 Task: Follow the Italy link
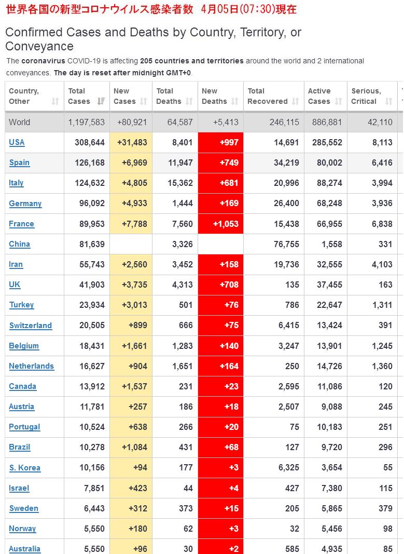pyautogui.click(x=16, y=183)
